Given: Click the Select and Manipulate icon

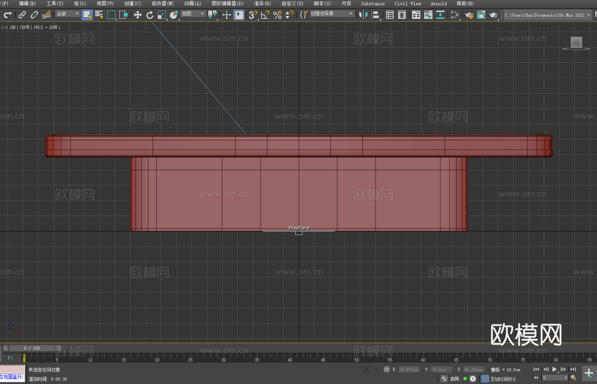Looking at the screenshot, I should coord(227,15).
